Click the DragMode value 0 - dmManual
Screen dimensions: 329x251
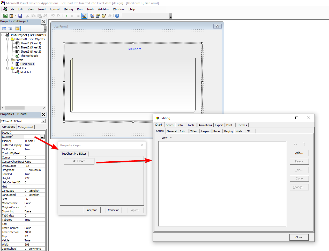pyautogui.click(x=34, y=170)
